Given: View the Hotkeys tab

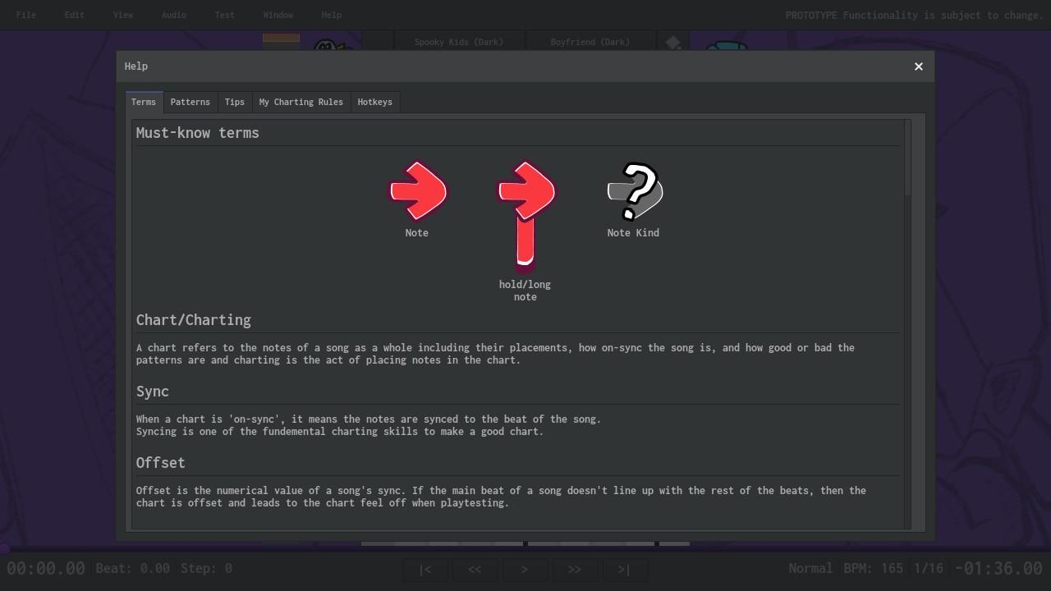Looking at the screenshot, I should point(375,102).
